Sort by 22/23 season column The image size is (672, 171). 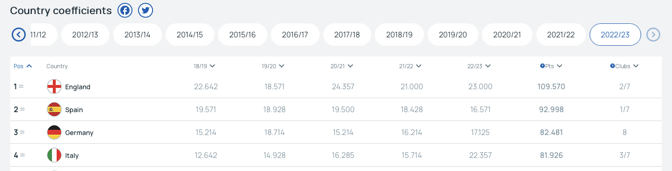click(478, 66)
